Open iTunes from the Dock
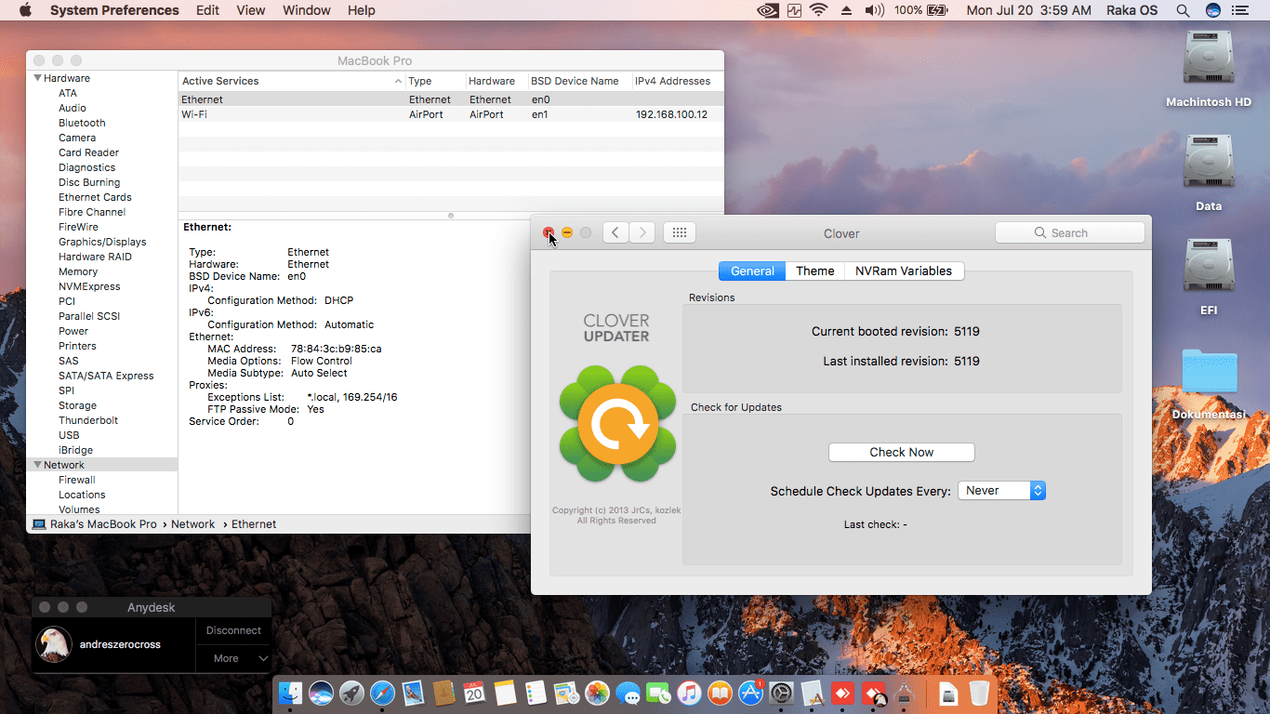The width and height of the screenshot is (1270, 714). [x=689, y=693]
